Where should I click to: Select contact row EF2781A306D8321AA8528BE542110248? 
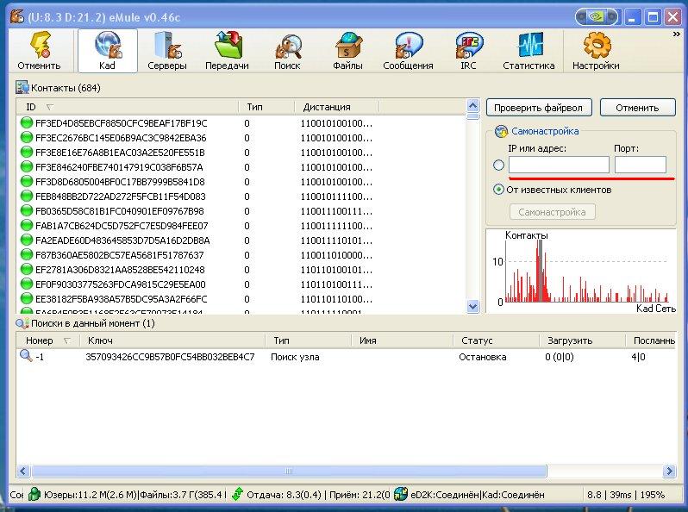click(241, 270)
